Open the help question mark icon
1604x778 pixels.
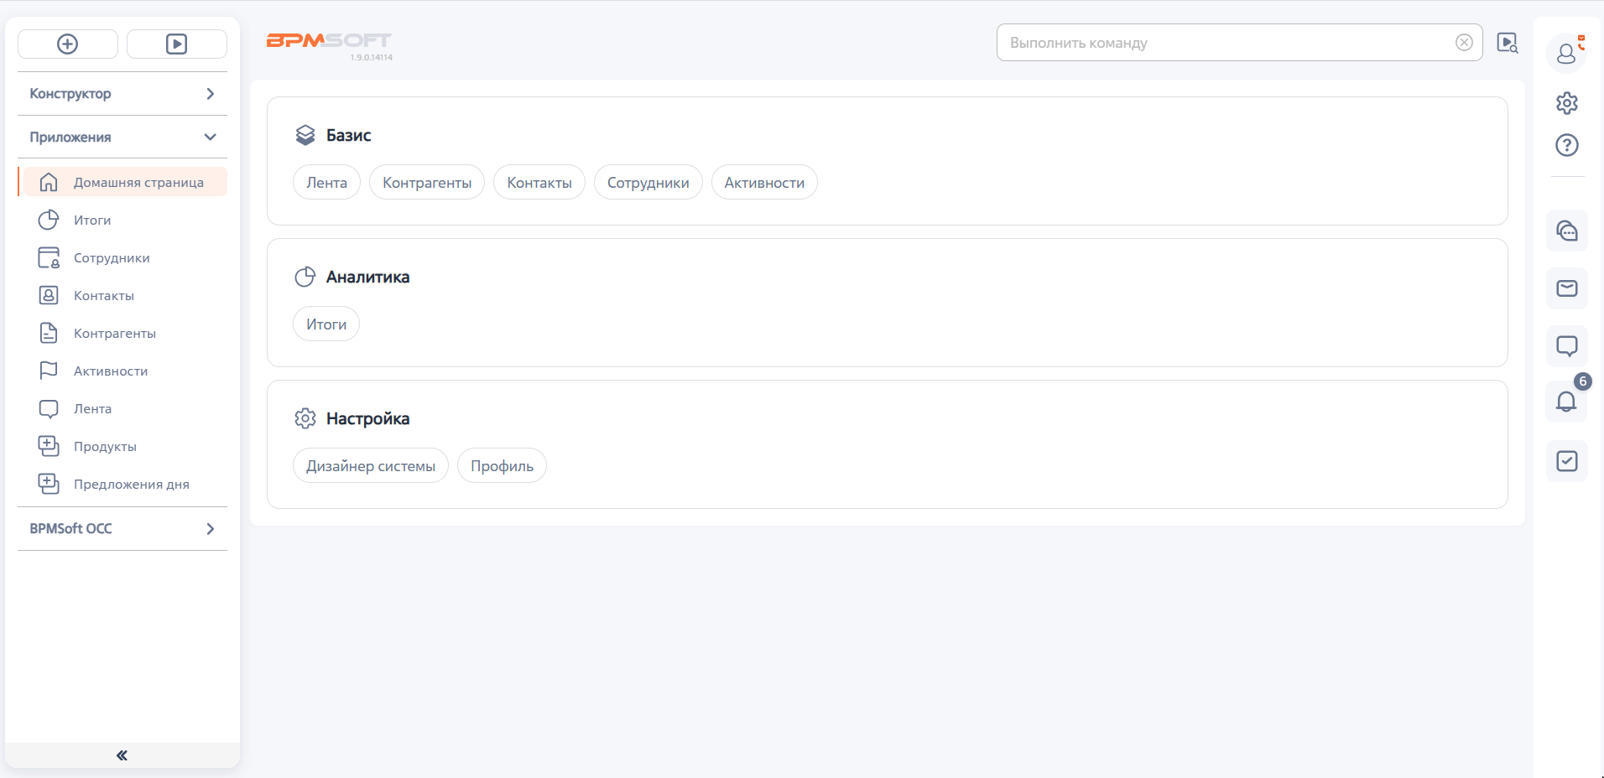(x=1566, y=145)
